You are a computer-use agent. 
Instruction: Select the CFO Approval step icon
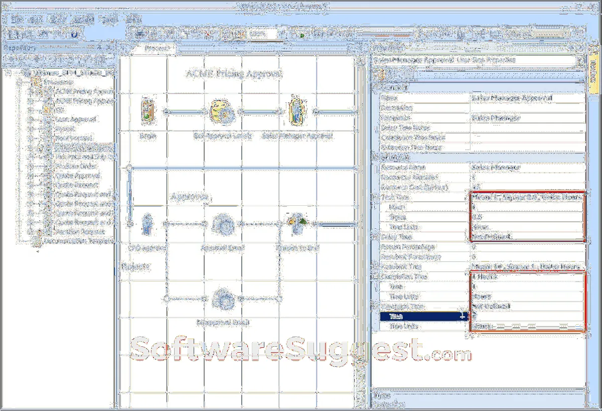(146, 224)
